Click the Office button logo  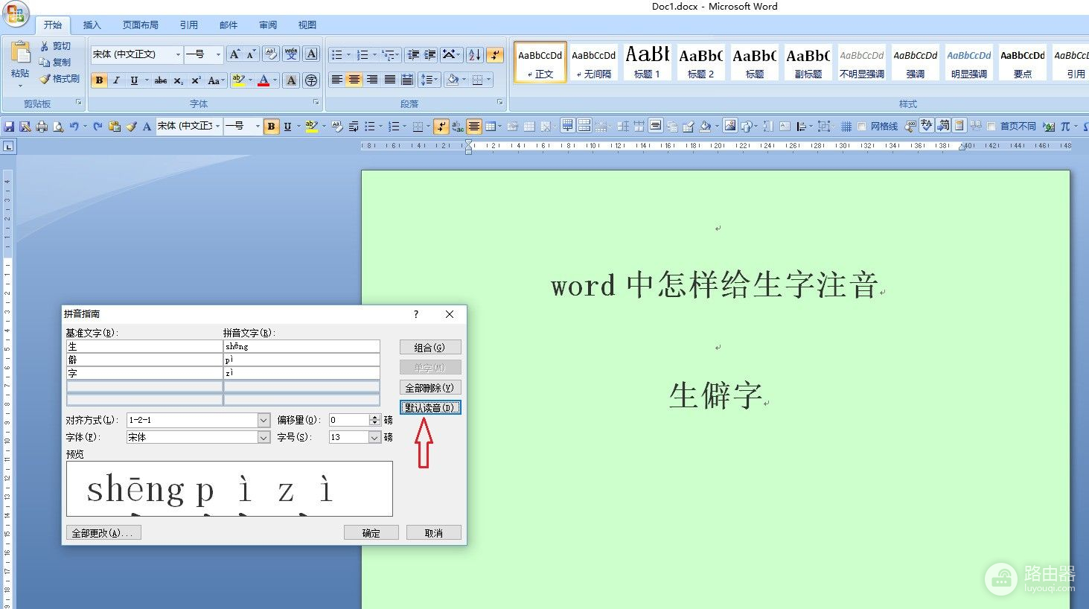click(x=16, y=14)
